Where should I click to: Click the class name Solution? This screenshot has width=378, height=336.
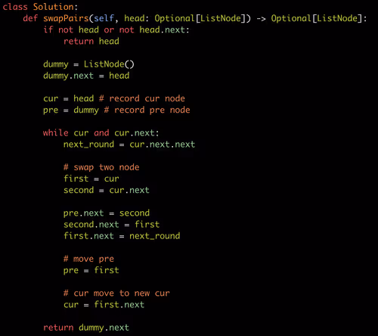tap(54, 7)
